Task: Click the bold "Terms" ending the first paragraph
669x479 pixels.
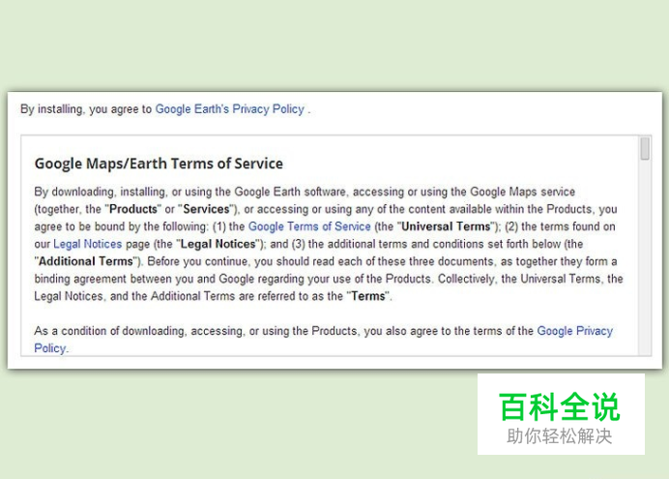Action: (367, 296)
